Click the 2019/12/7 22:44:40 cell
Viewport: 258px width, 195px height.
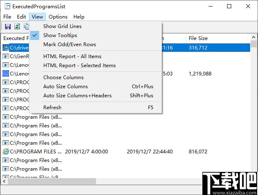(x=150, y=151)
